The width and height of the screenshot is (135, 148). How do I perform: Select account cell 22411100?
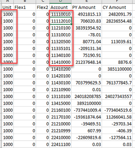60,144
